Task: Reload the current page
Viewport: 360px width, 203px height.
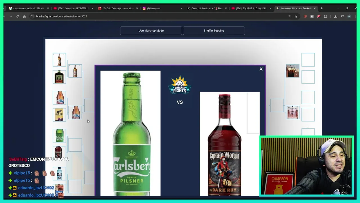Action: tap(17, 16)
